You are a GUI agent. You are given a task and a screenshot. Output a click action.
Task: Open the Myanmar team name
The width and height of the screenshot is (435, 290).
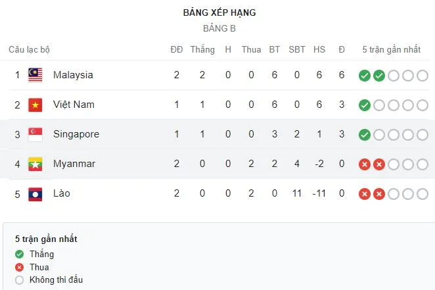pos(74,164)
